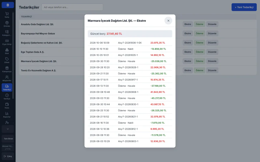
Task: Click the Ödeme · Nakit entry dated 2026-08-16
Action: tap(126, 123)
